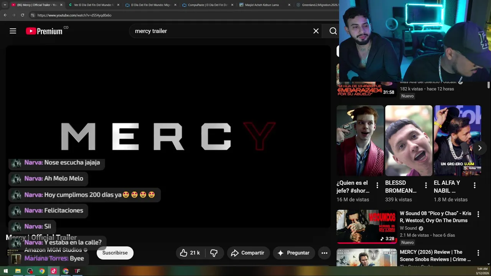
Task: Open the 'BLESSD BROMEAN' short thumbnail
Action: click(x=409, y=141)
